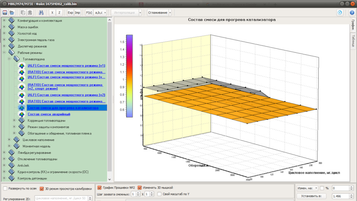Open the Состав смеси аварийный link
The width and height of the screenshot is (357, 201).
[x=49, y=114]
